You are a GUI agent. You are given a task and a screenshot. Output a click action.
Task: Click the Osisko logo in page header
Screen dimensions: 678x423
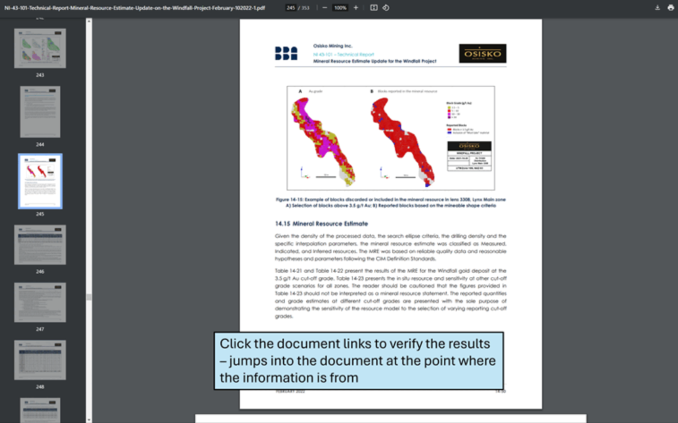pos(482,54)
